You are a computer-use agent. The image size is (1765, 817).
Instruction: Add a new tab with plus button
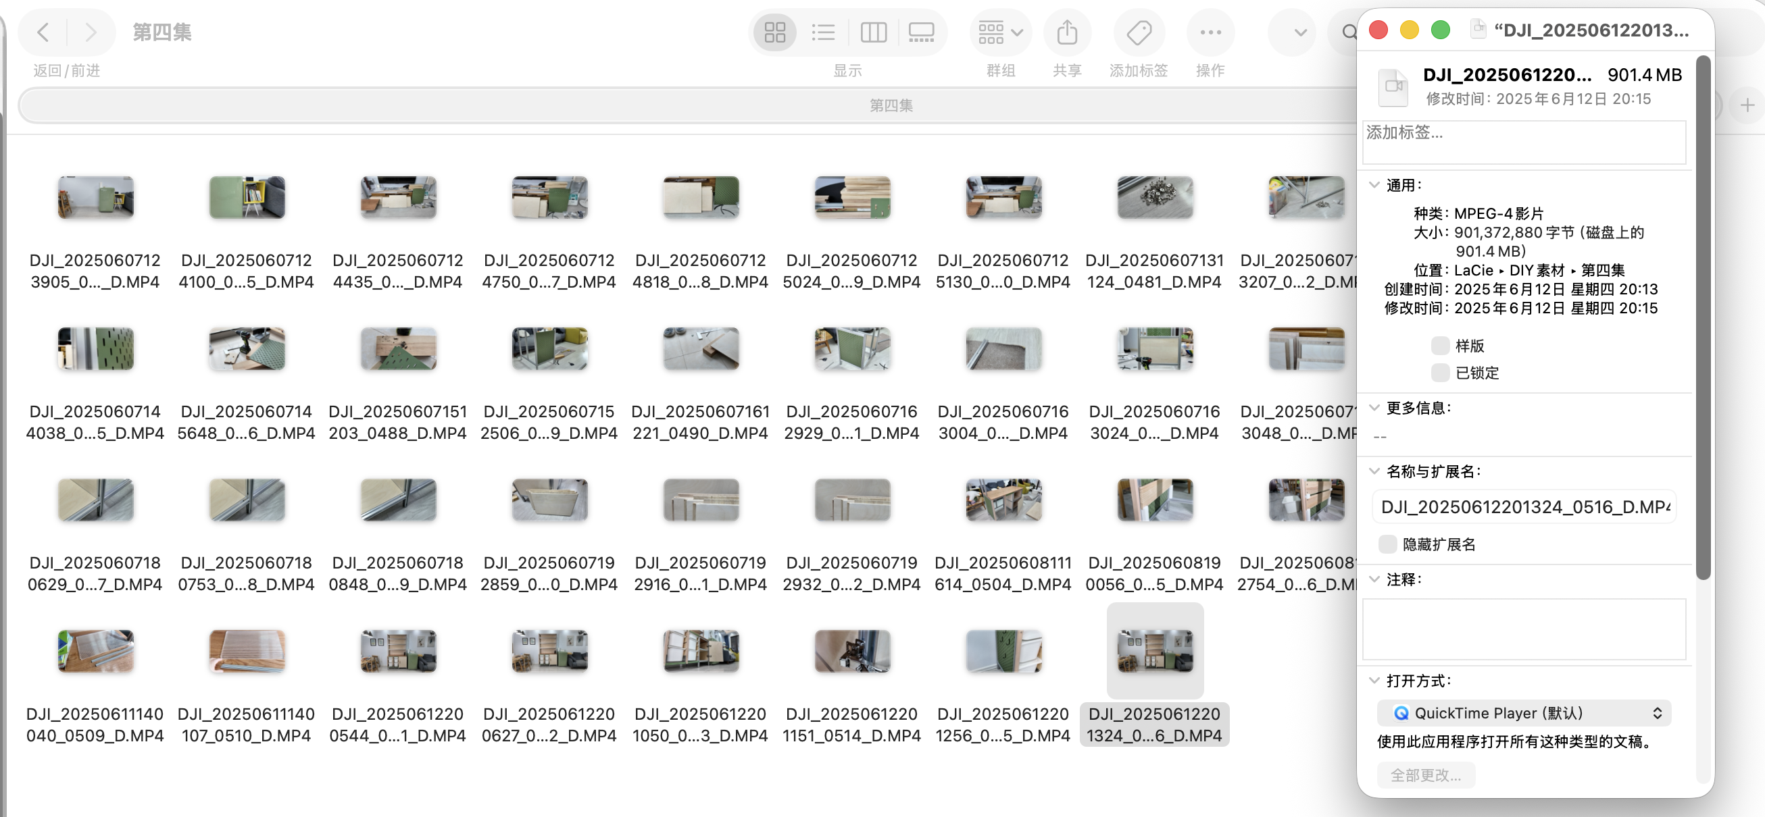1747,105
